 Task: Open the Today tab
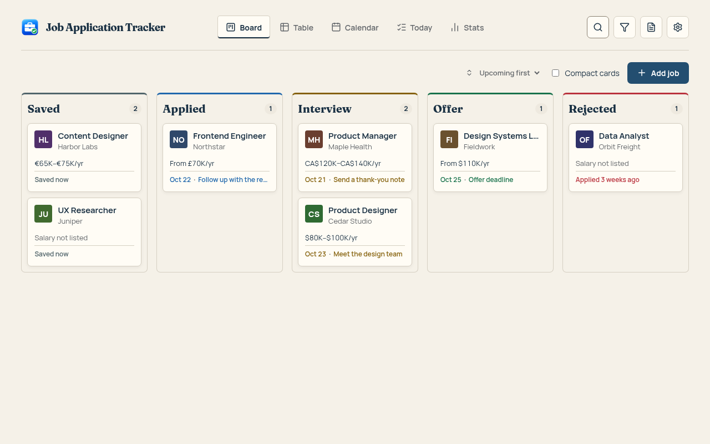(x=414, y=27)
